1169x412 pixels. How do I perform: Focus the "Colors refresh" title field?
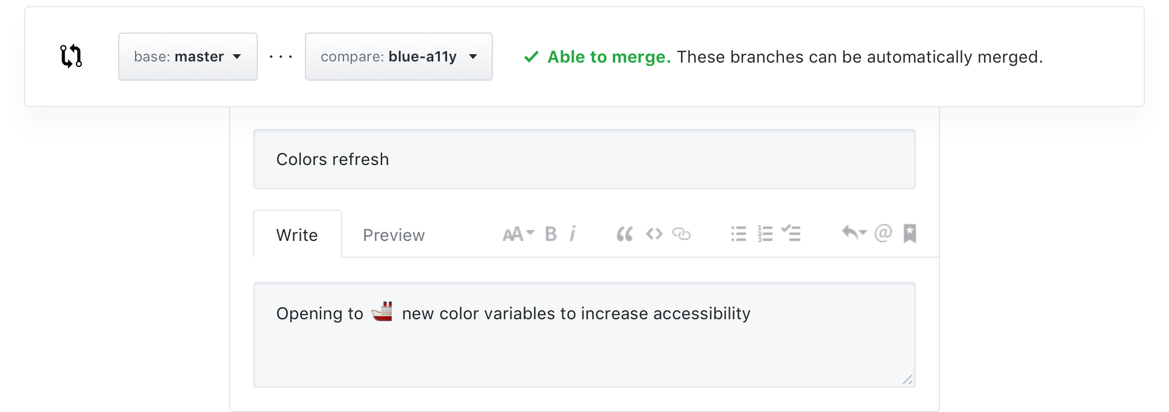coord(584,159)
